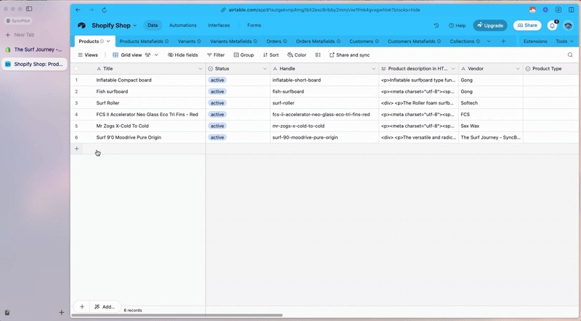Click the Upgrade button
Screen dimensions: 581x321
pyautogui.click(x=490, y=25)
